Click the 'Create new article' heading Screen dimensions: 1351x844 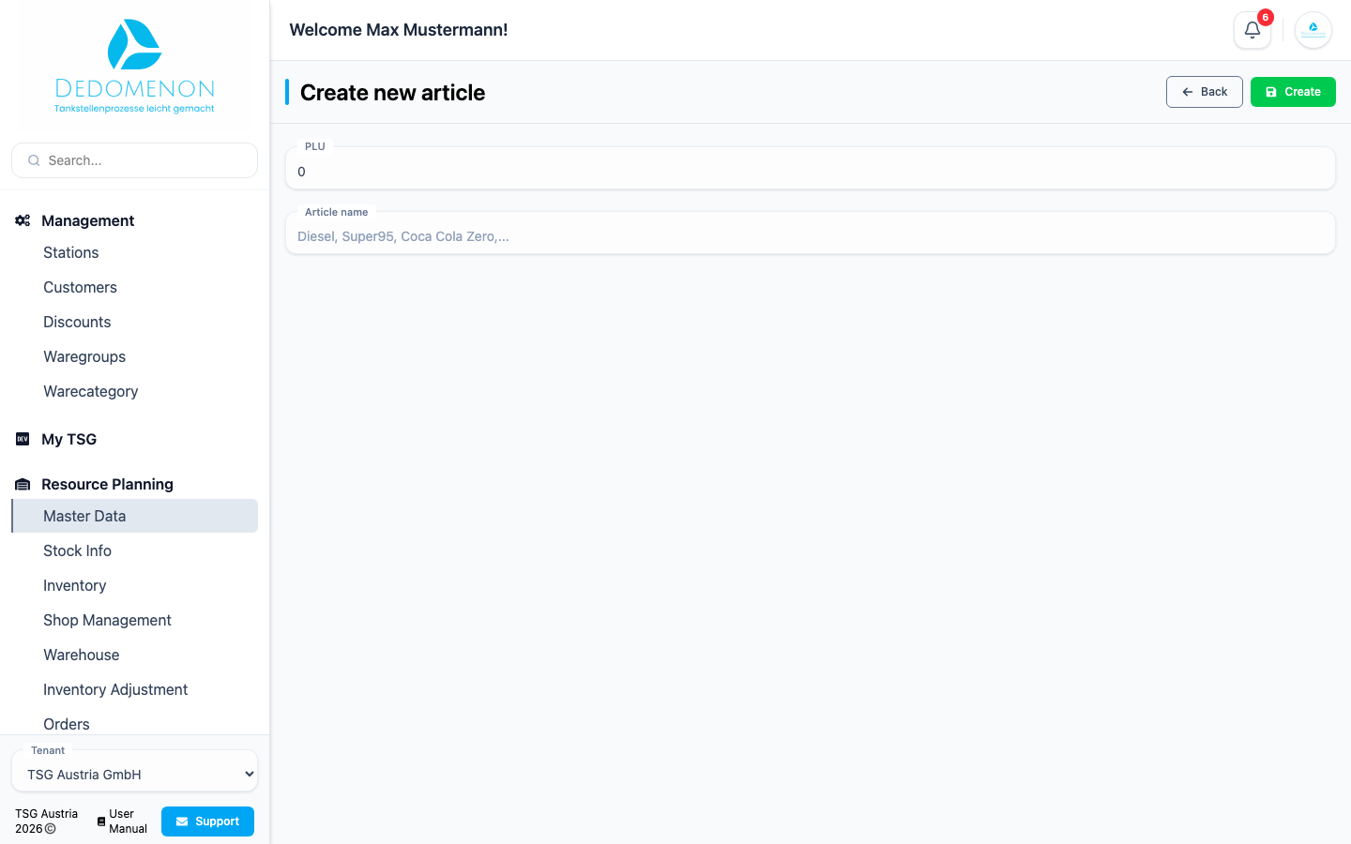392,92
